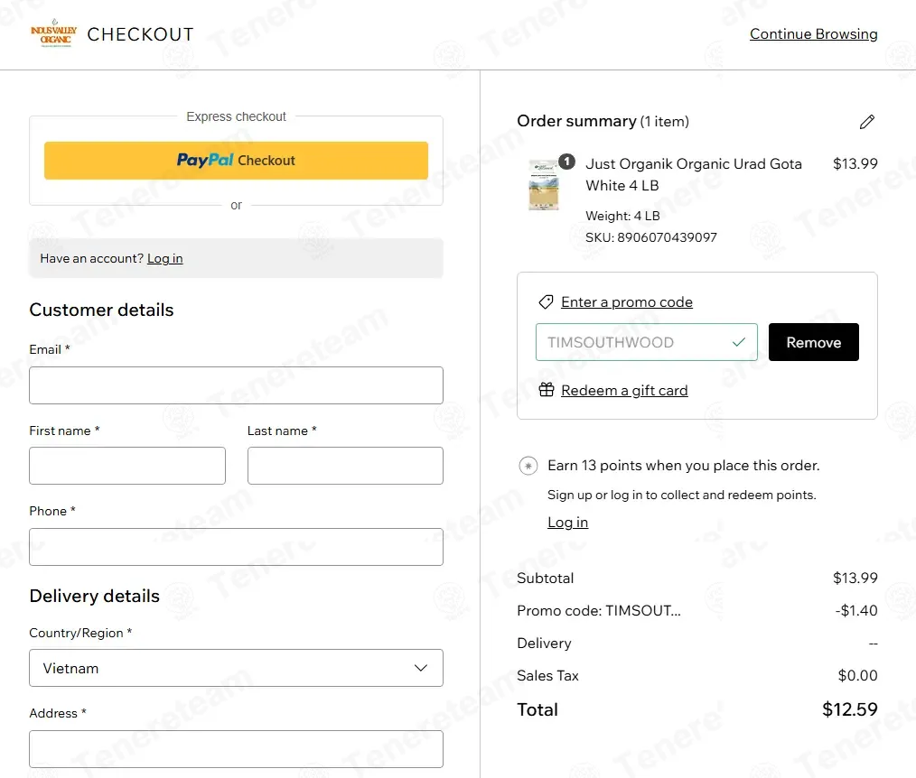Click the gift card icon

click(x=547, y=389)
